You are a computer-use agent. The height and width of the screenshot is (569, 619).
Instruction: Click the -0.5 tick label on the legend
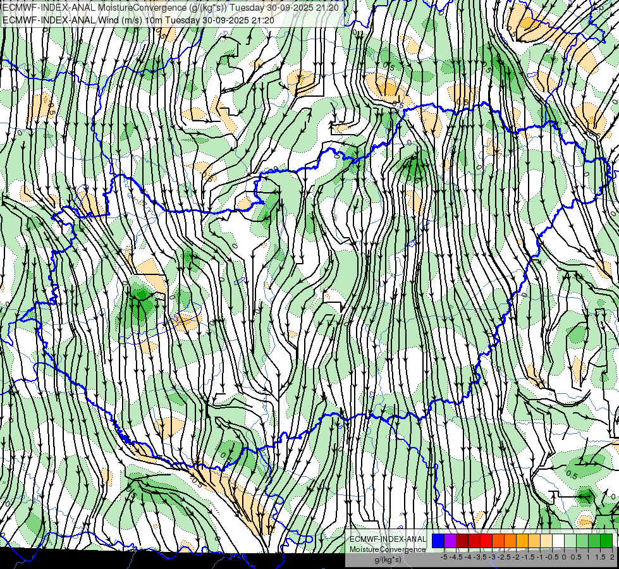(x=552, y=557)
